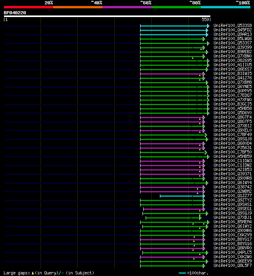Select the UniRef100_A7XFW0 label

(233, 100)
